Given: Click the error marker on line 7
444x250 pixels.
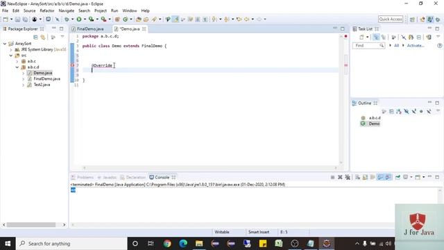Looking at the screenshot, I should (x=72, y=65).
